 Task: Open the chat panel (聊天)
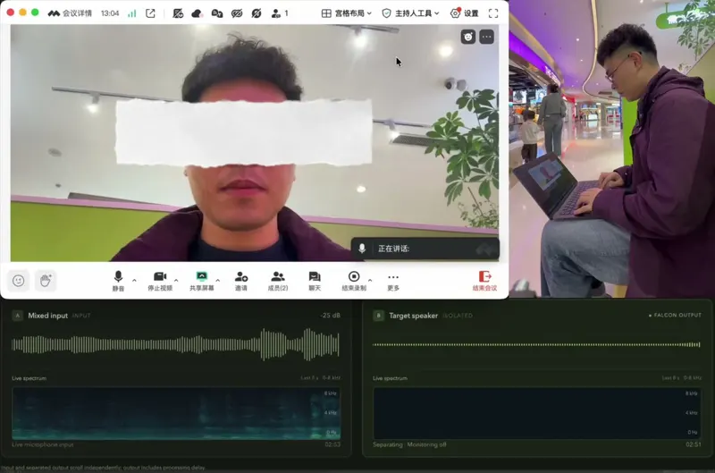pos(315,281)
